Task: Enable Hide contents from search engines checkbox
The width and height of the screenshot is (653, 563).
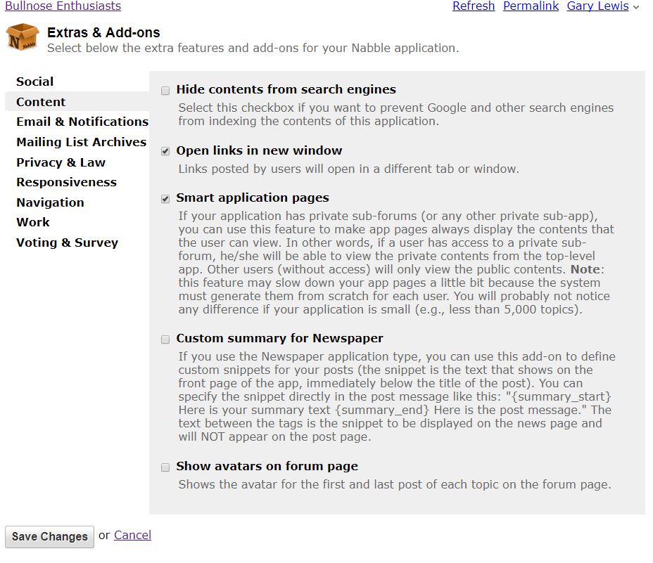Action: tap(165, 91)
